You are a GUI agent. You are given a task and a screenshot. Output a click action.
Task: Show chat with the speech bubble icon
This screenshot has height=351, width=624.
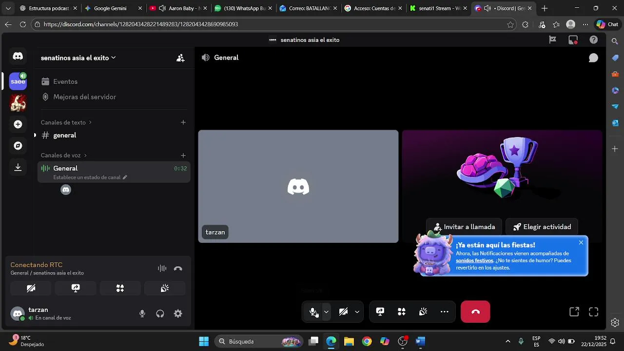click(x=593, y=58)
